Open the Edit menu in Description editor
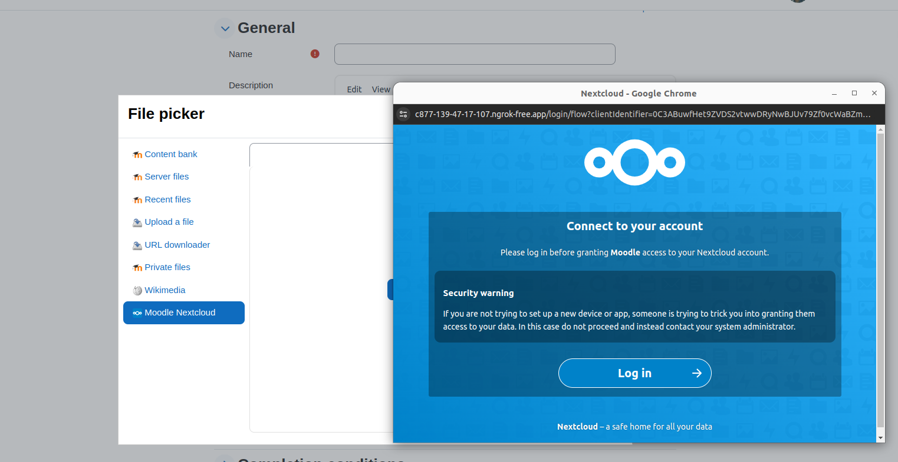The width and height of the screenshot is (898, 462). coord(354,89)
